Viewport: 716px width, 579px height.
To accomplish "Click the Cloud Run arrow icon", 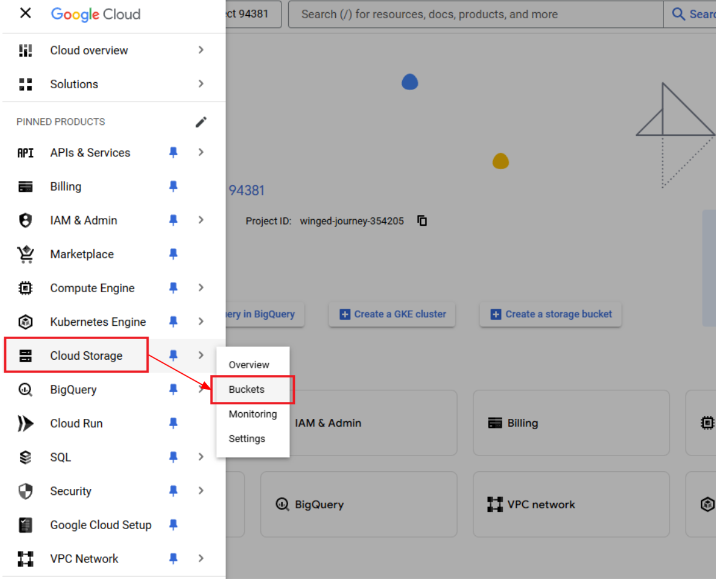I will tap(26, 423).
